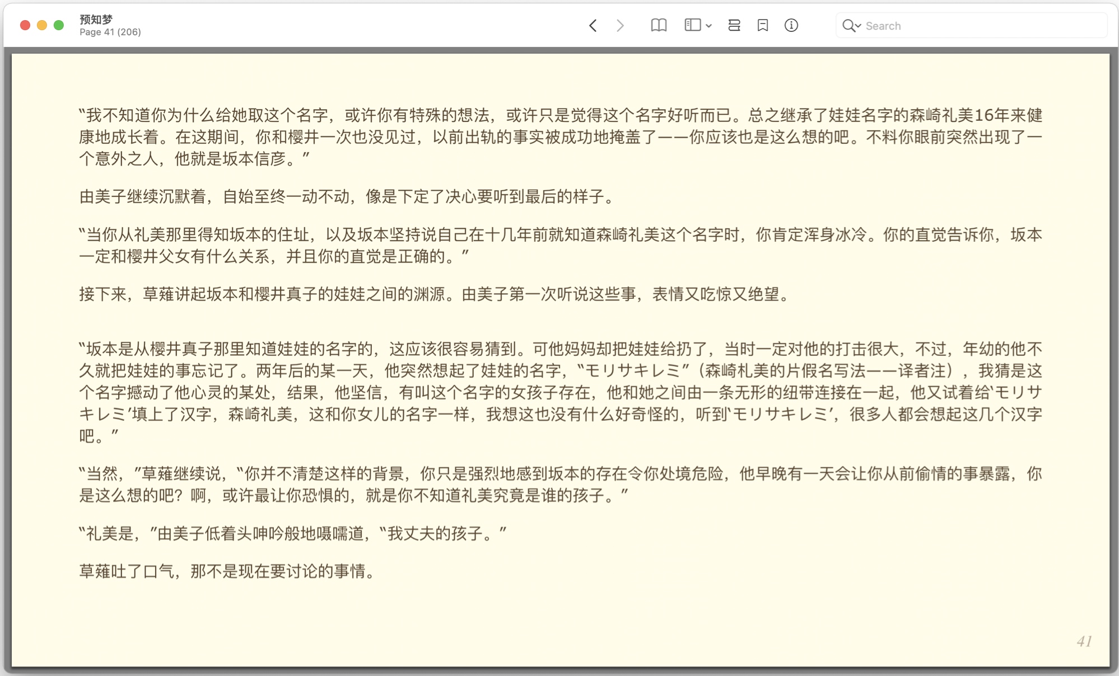Minimize the reader window

coord(42,25)
